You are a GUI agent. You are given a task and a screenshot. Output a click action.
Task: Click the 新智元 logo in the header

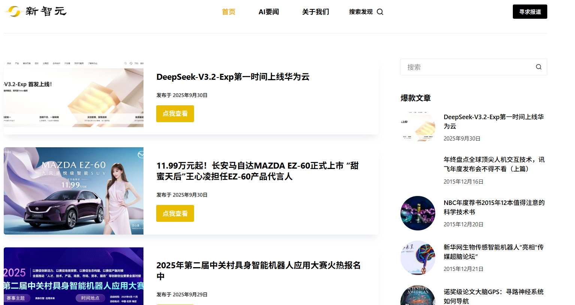coord(36,11)
